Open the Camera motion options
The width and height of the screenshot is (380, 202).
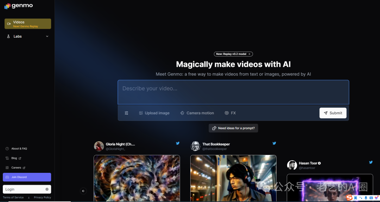(197, 113)
